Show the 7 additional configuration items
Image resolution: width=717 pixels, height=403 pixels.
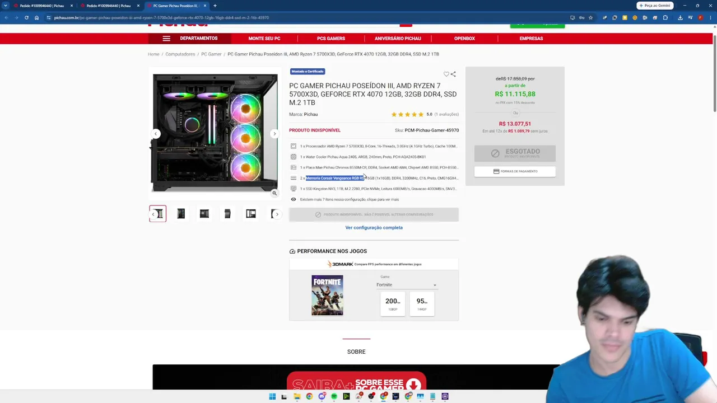click(x=349, y=199)
